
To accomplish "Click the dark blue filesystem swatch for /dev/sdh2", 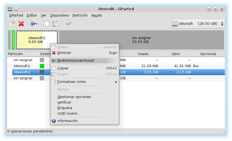I will [x=42, y=72].
